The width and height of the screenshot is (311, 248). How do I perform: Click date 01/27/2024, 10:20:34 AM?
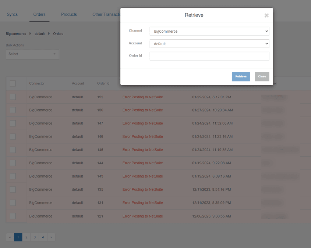point(212,110)
